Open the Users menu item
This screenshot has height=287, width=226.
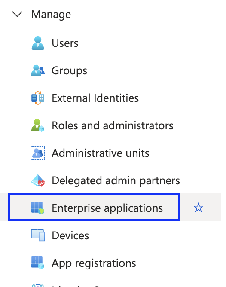coord(65,43)
